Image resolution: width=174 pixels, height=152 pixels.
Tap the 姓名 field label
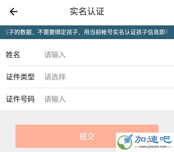(x=13, y=55)
